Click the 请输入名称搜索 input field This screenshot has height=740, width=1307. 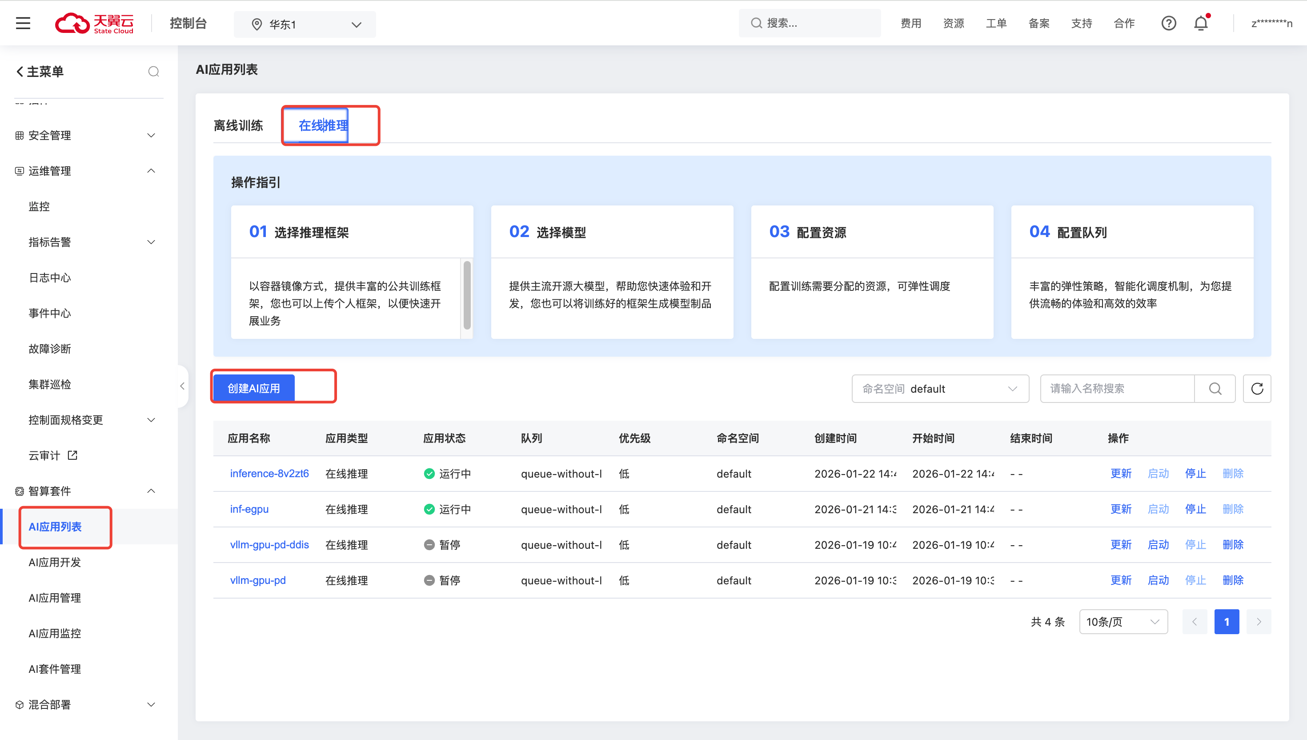[1117, 389]
